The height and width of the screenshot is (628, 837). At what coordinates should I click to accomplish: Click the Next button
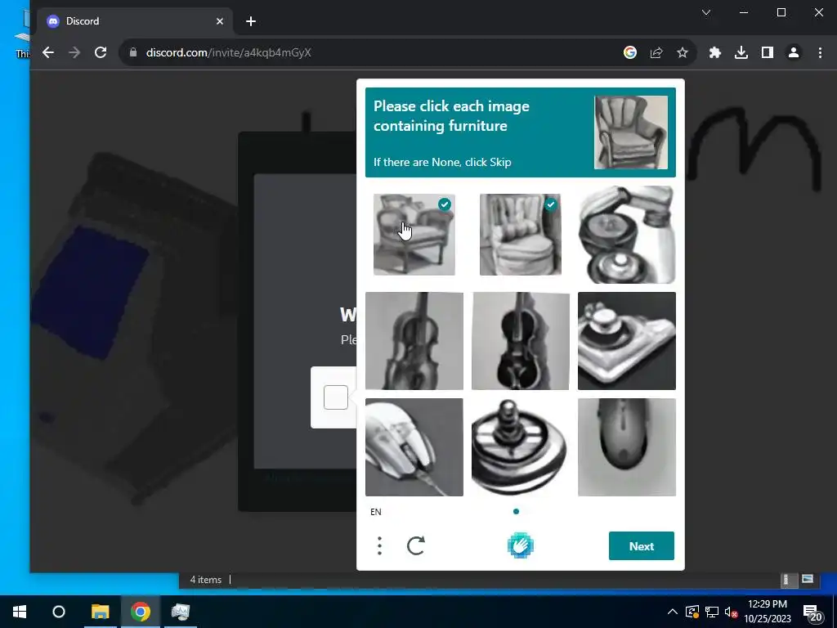(641, 545)
